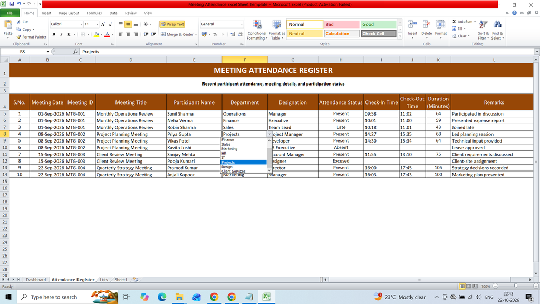Open the Lists sheet tab
This screenshot has width=540, height=304.
(104, 280)
